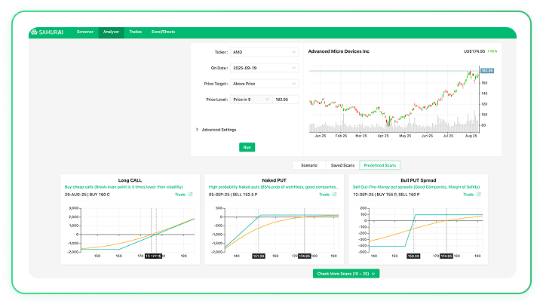Select the Saved Scans tab

coord(342,164)
